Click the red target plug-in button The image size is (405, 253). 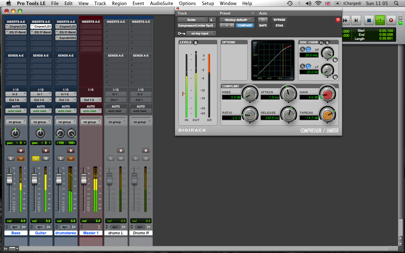click(338, 20)
